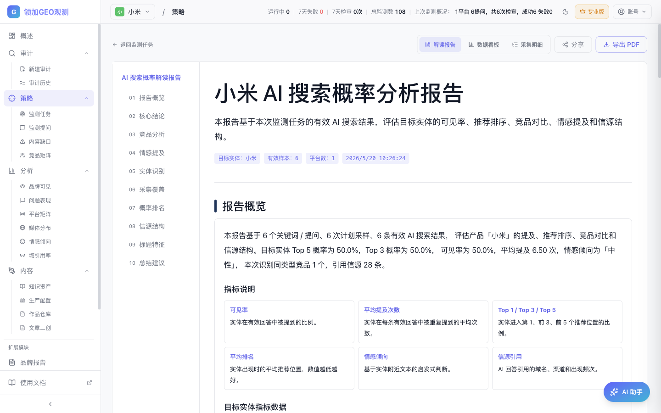Go back via 返回监测任务

[x=133, y=45]
